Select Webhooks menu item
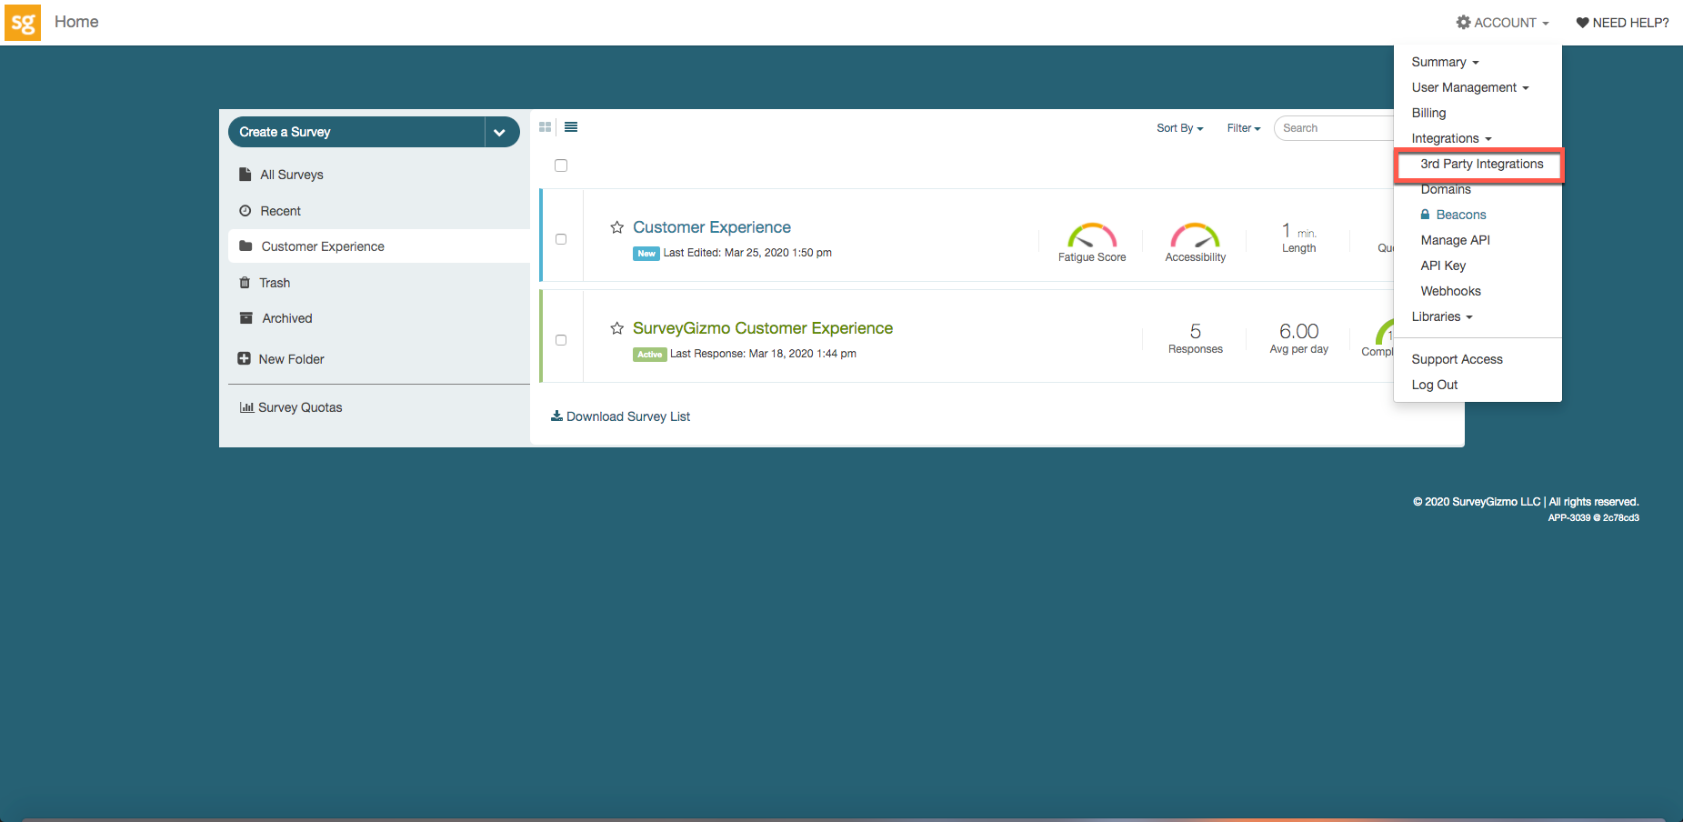1683x822 pixels. tap(1451, 291)
